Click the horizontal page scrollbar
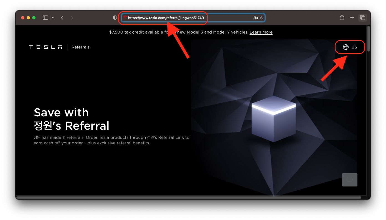 [x=189, y=198]
